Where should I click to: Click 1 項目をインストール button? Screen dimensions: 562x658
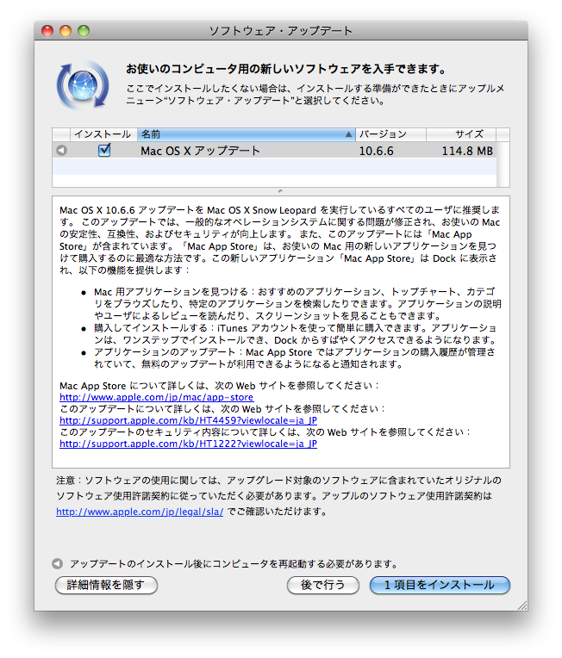point(440,585)
